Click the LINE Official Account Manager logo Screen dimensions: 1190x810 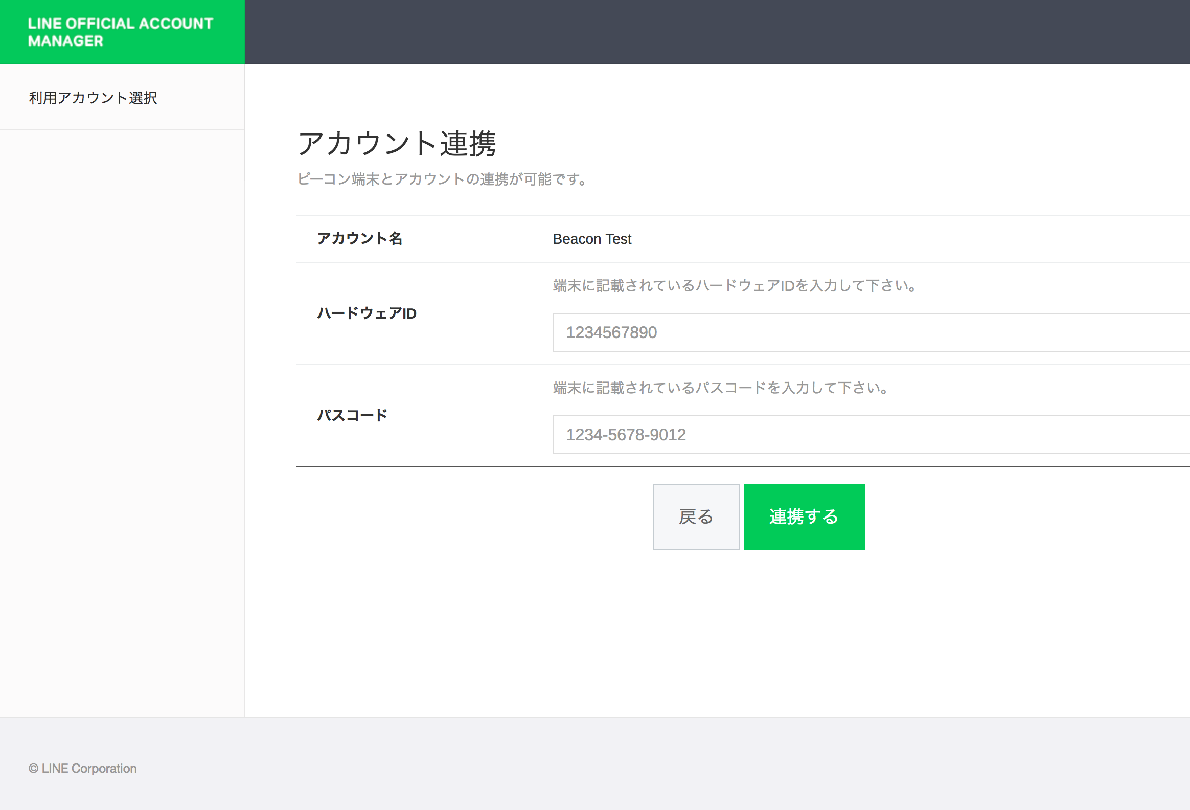120,32
